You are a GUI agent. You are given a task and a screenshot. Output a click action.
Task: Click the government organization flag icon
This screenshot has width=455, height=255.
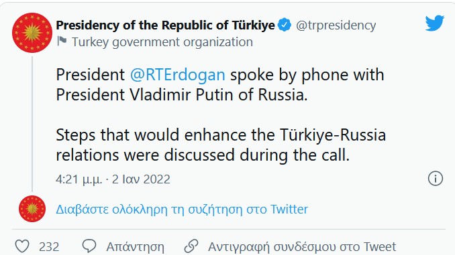point(62,41)
